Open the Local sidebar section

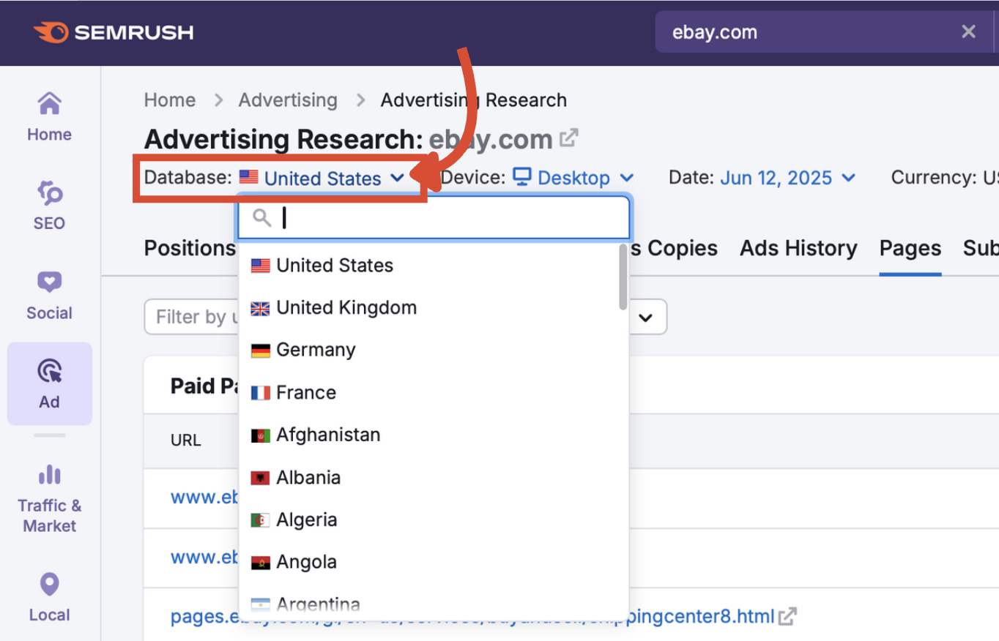click(x=49, y=596)
